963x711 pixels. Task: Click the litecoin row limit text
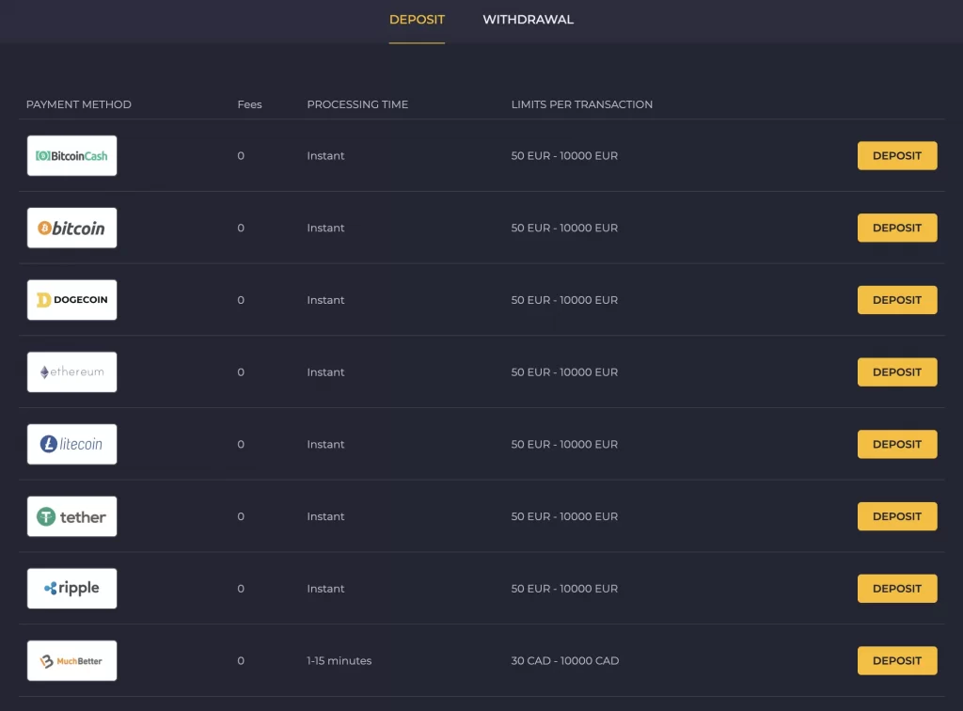(x=564, y=444)
